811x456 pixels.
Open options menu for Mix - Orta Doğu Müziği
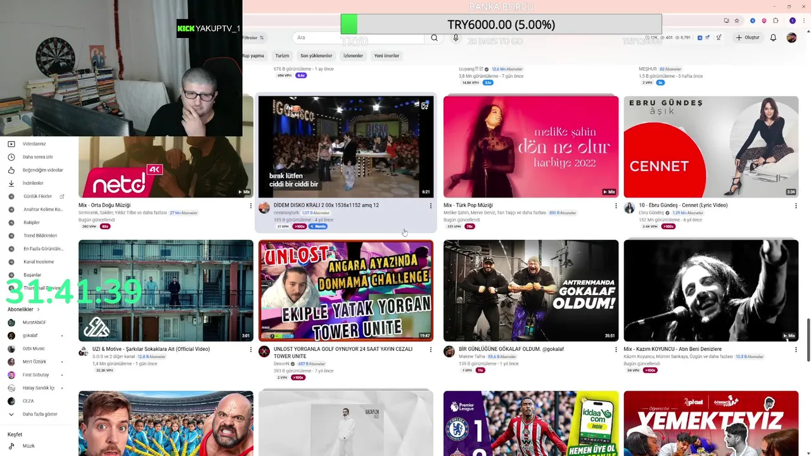click(x=250, y=206)
